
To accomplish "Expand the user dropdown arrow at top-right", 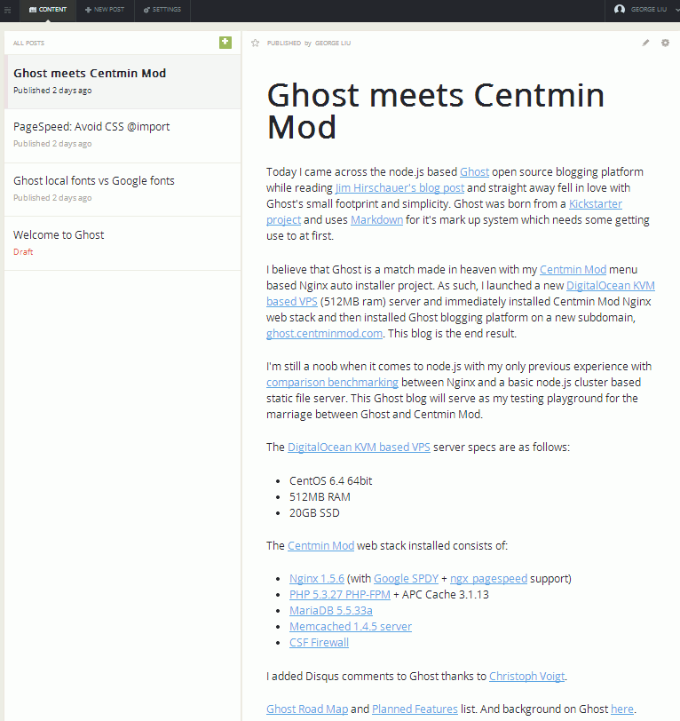I will click(676, 10).
